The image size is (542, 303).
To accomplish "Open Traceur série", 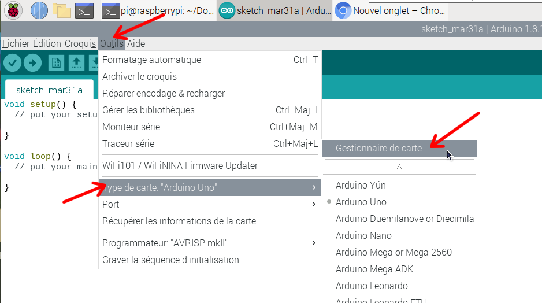I will coord(210,143).
